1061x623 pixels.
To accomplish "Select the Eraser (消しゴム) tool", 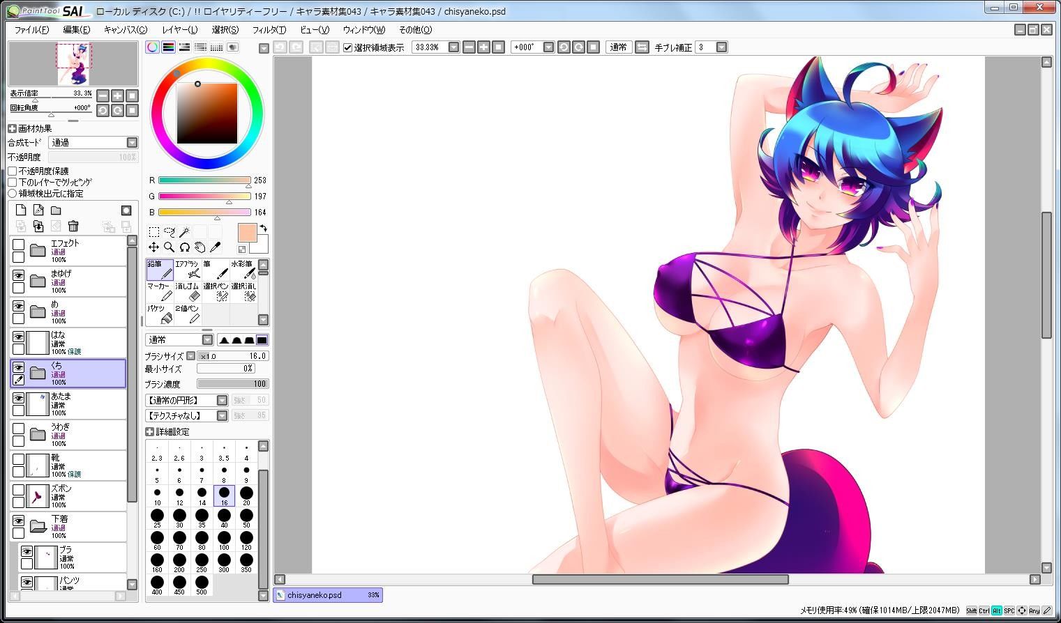I will pyautogui.click(x=187, y=292).
